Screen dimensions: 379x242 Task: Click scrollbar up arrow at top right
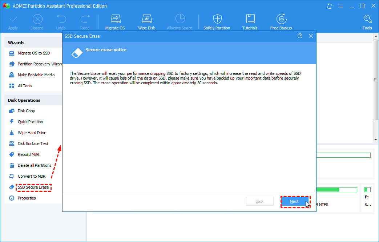(x=376, y=36)
